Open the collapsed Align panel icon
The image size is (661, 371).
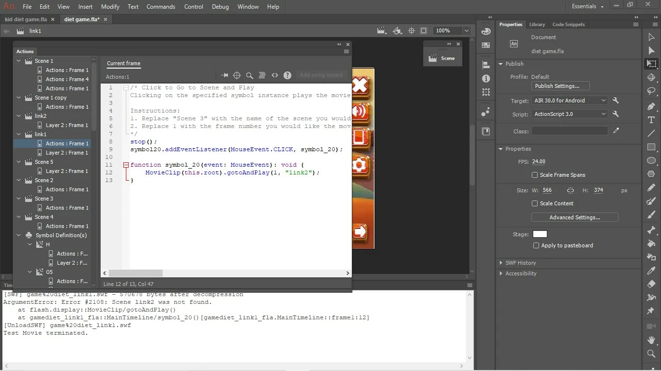486,65
